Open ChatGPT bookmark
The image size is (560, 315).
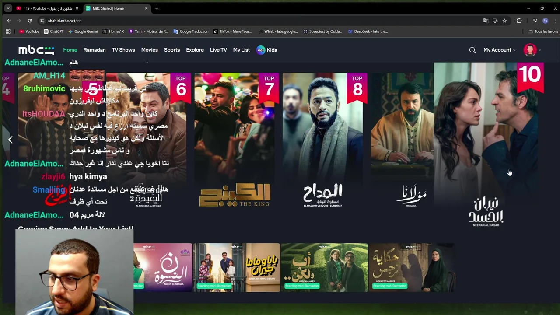pyautogui.click(x=53, y=31)
